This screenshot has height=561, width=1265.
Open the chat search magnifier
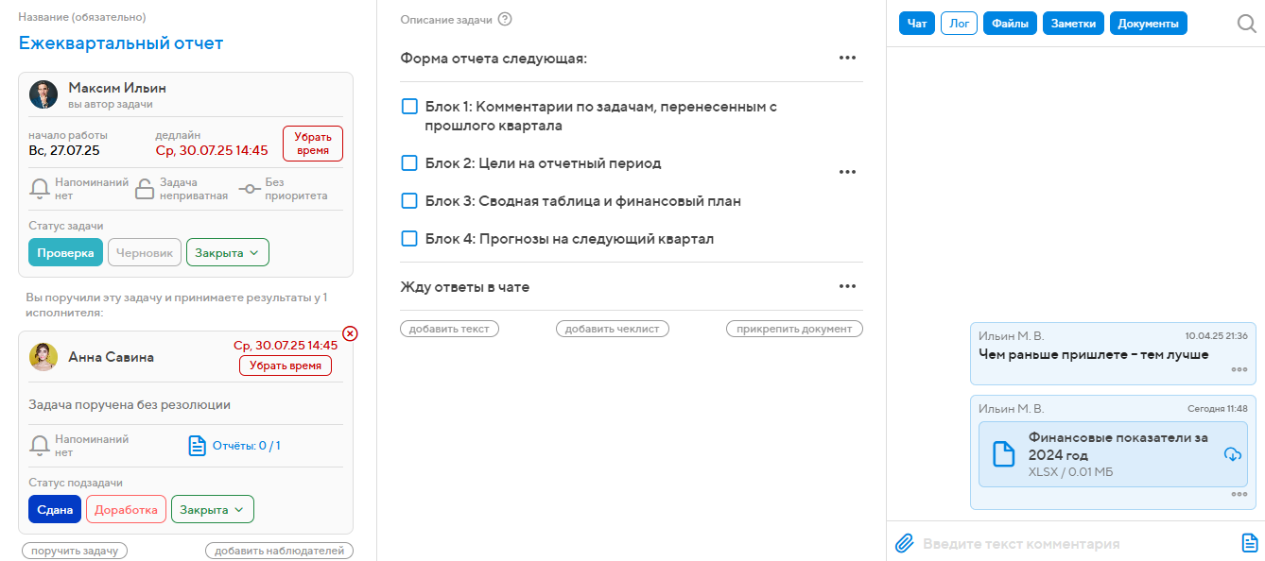point(1247,24)
